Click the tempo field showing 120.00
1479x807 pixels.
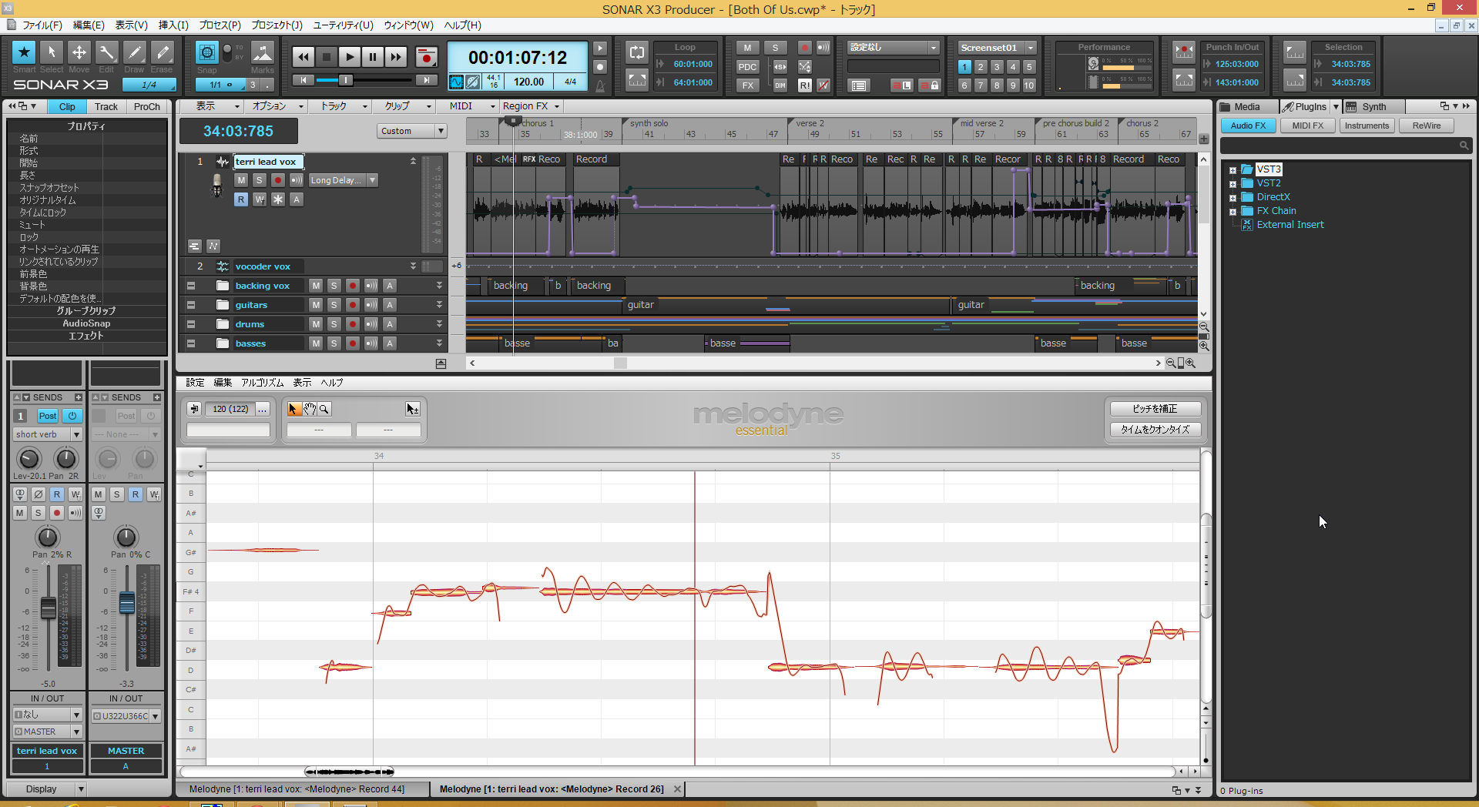click(x=528, y=82)
